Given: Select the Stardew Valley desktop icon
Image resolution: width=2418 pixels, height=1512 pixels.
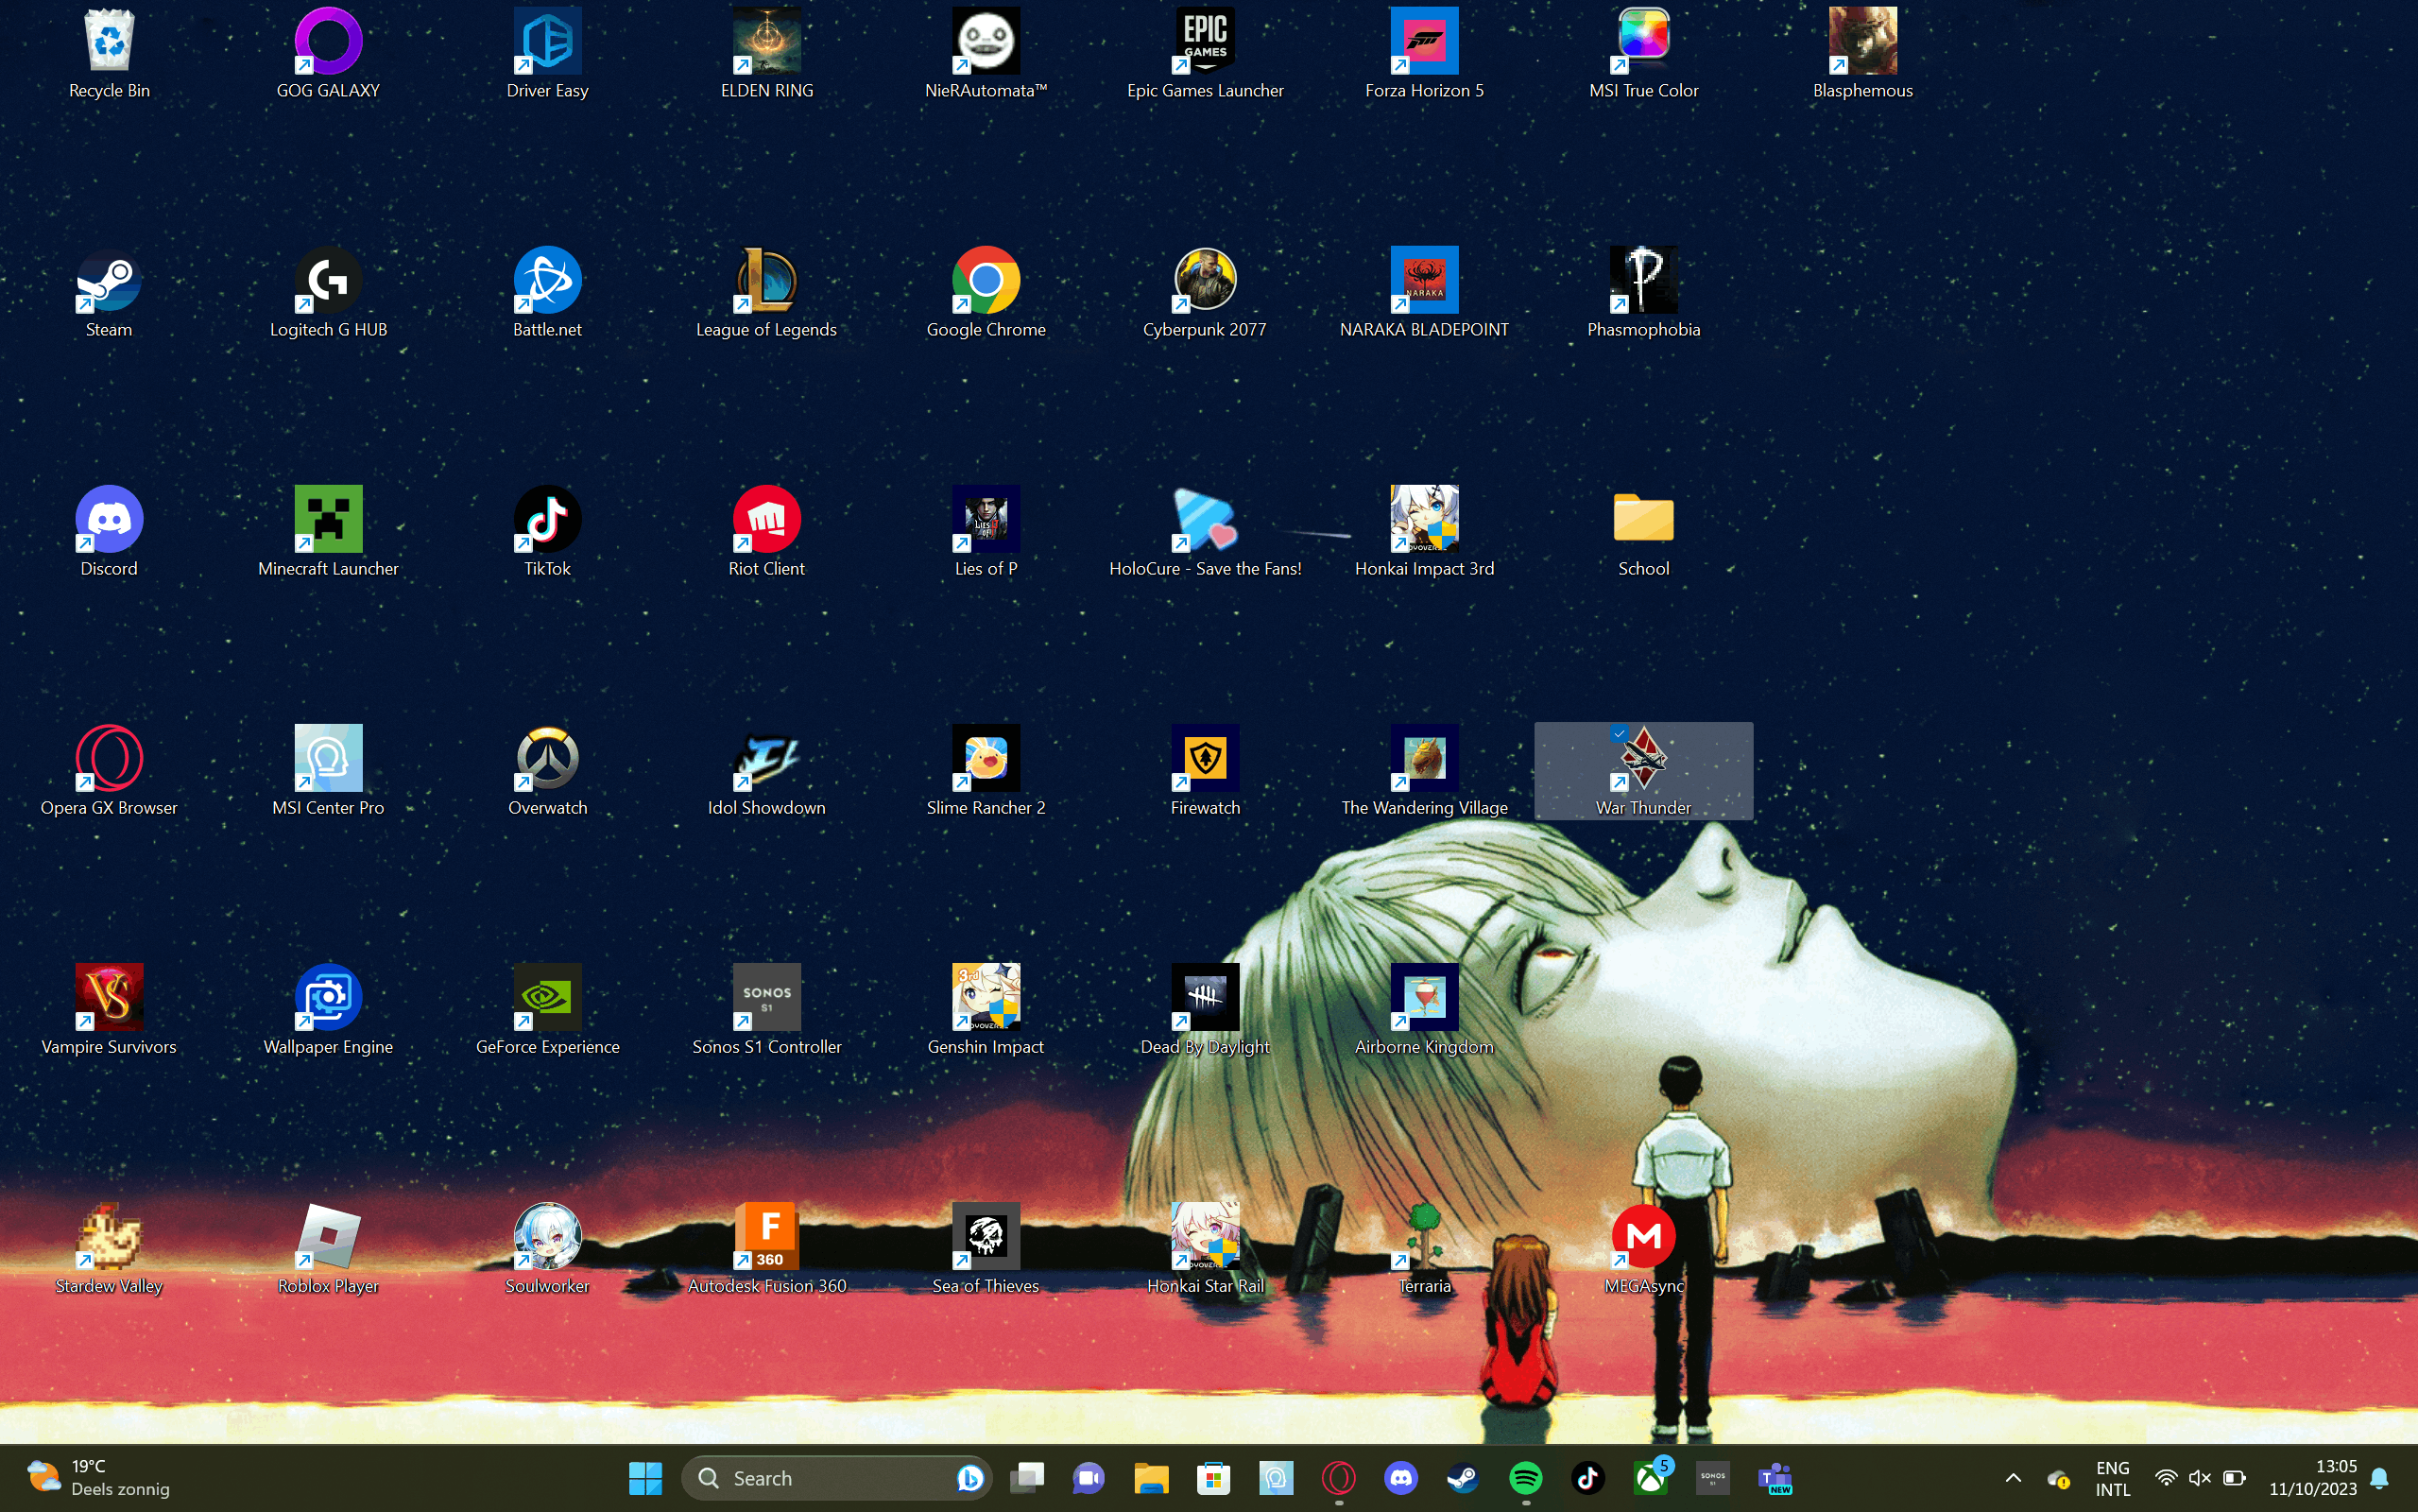Looking at the screenshot, I should point(109,1248).
